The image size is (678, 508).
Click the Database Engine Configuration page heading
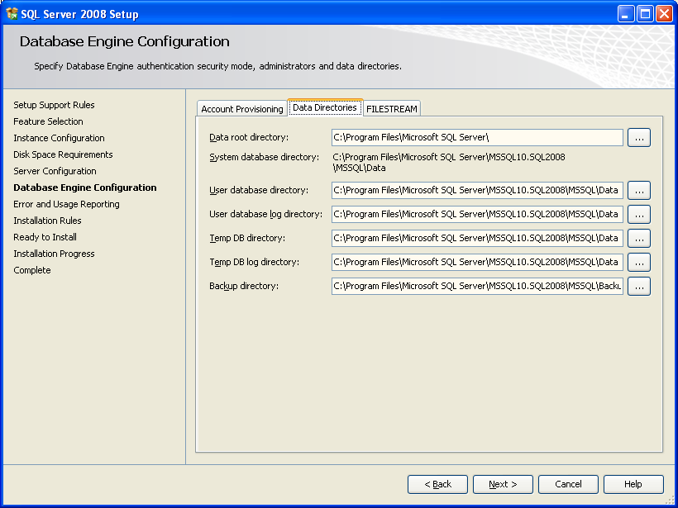click(125, 41)
